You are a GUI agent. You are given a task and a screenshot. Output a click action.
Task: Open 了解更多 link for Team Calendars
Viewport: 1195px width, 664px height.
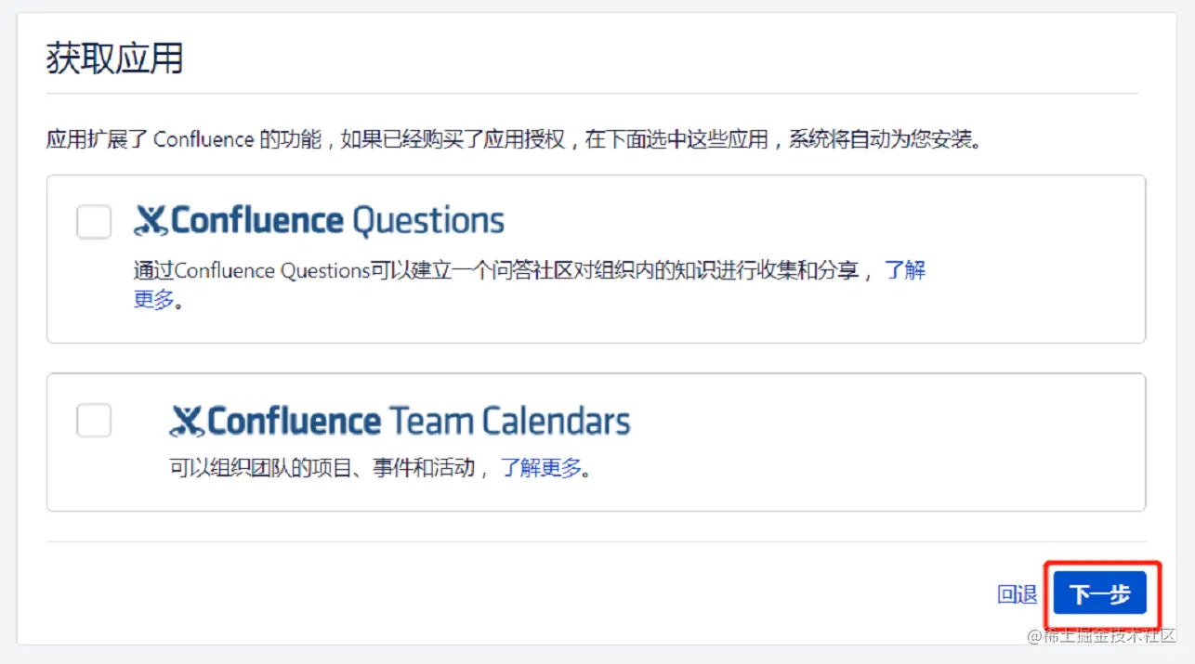coord(541,467)
